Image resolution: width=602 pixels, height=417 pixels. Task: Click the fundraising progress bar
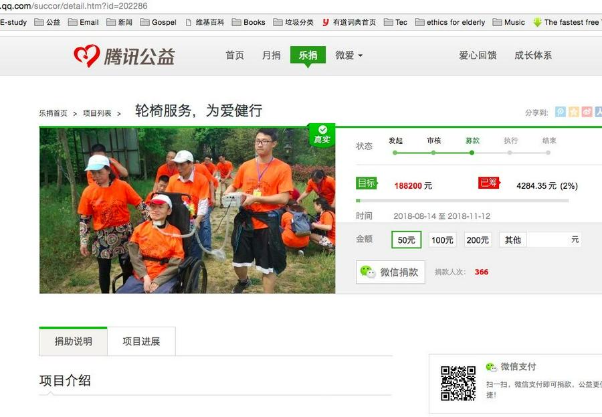(x=462, y=200)
